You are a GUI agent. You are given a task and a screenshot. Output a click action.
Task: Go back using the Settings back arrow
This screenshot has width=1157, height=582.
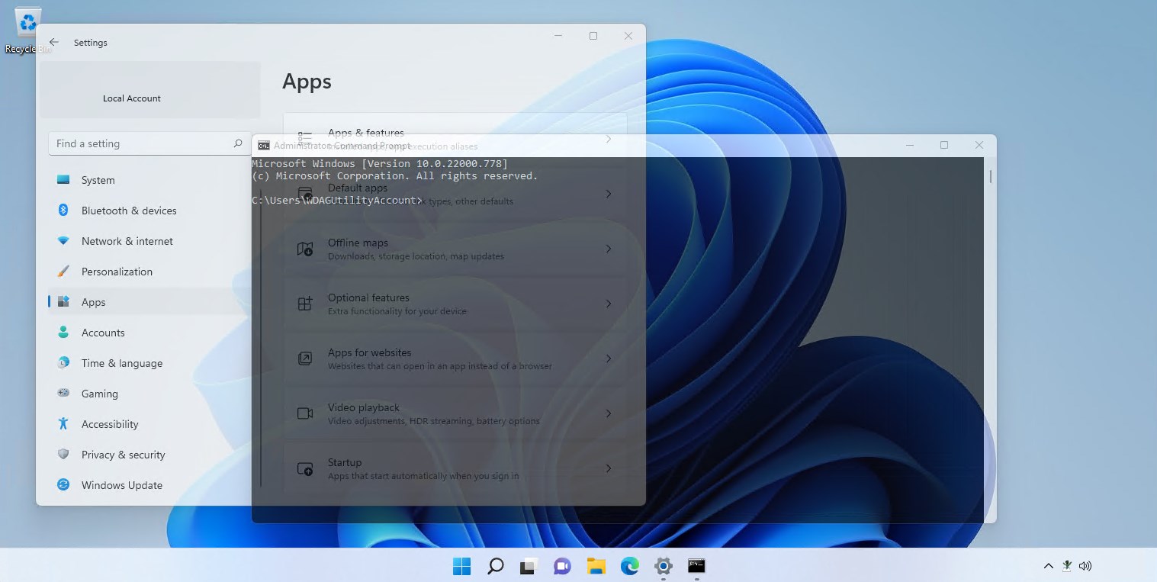[53, 43]
